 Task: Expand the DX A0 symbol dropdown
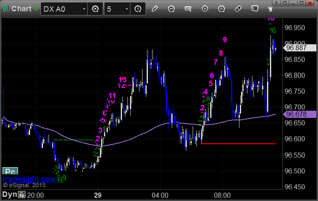pos(84,9)
